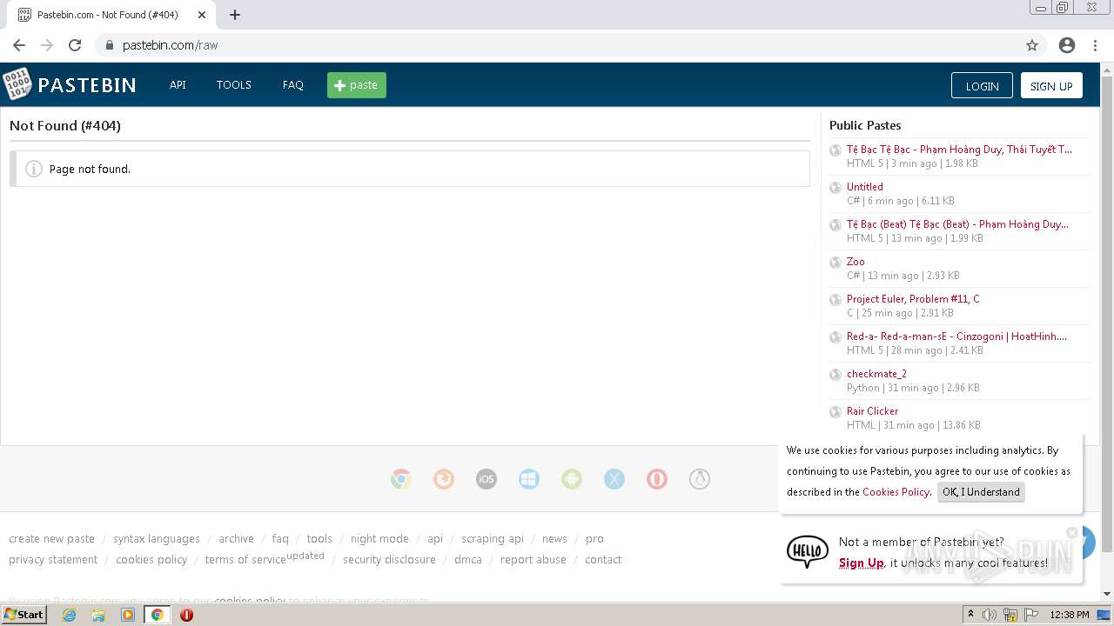Open the Zoo paste link
This screenshot has width=1114, height=626.
[856, 262]
